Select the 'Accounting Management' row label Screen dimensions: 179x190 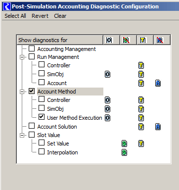(66, 49)
